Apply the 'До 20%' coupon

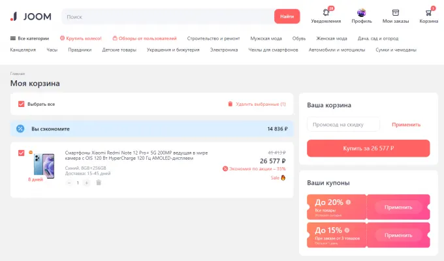[398, 207]
